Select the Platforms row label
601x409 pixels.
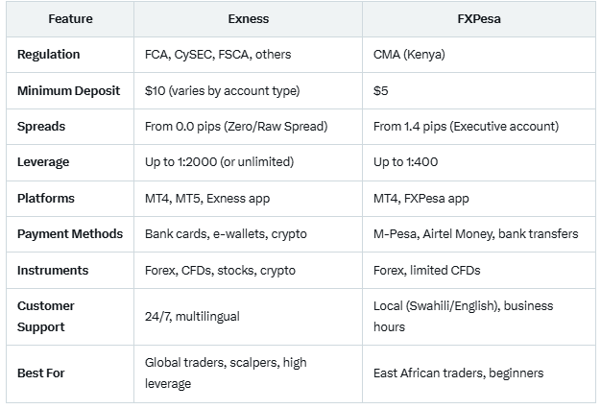[46, 198]
